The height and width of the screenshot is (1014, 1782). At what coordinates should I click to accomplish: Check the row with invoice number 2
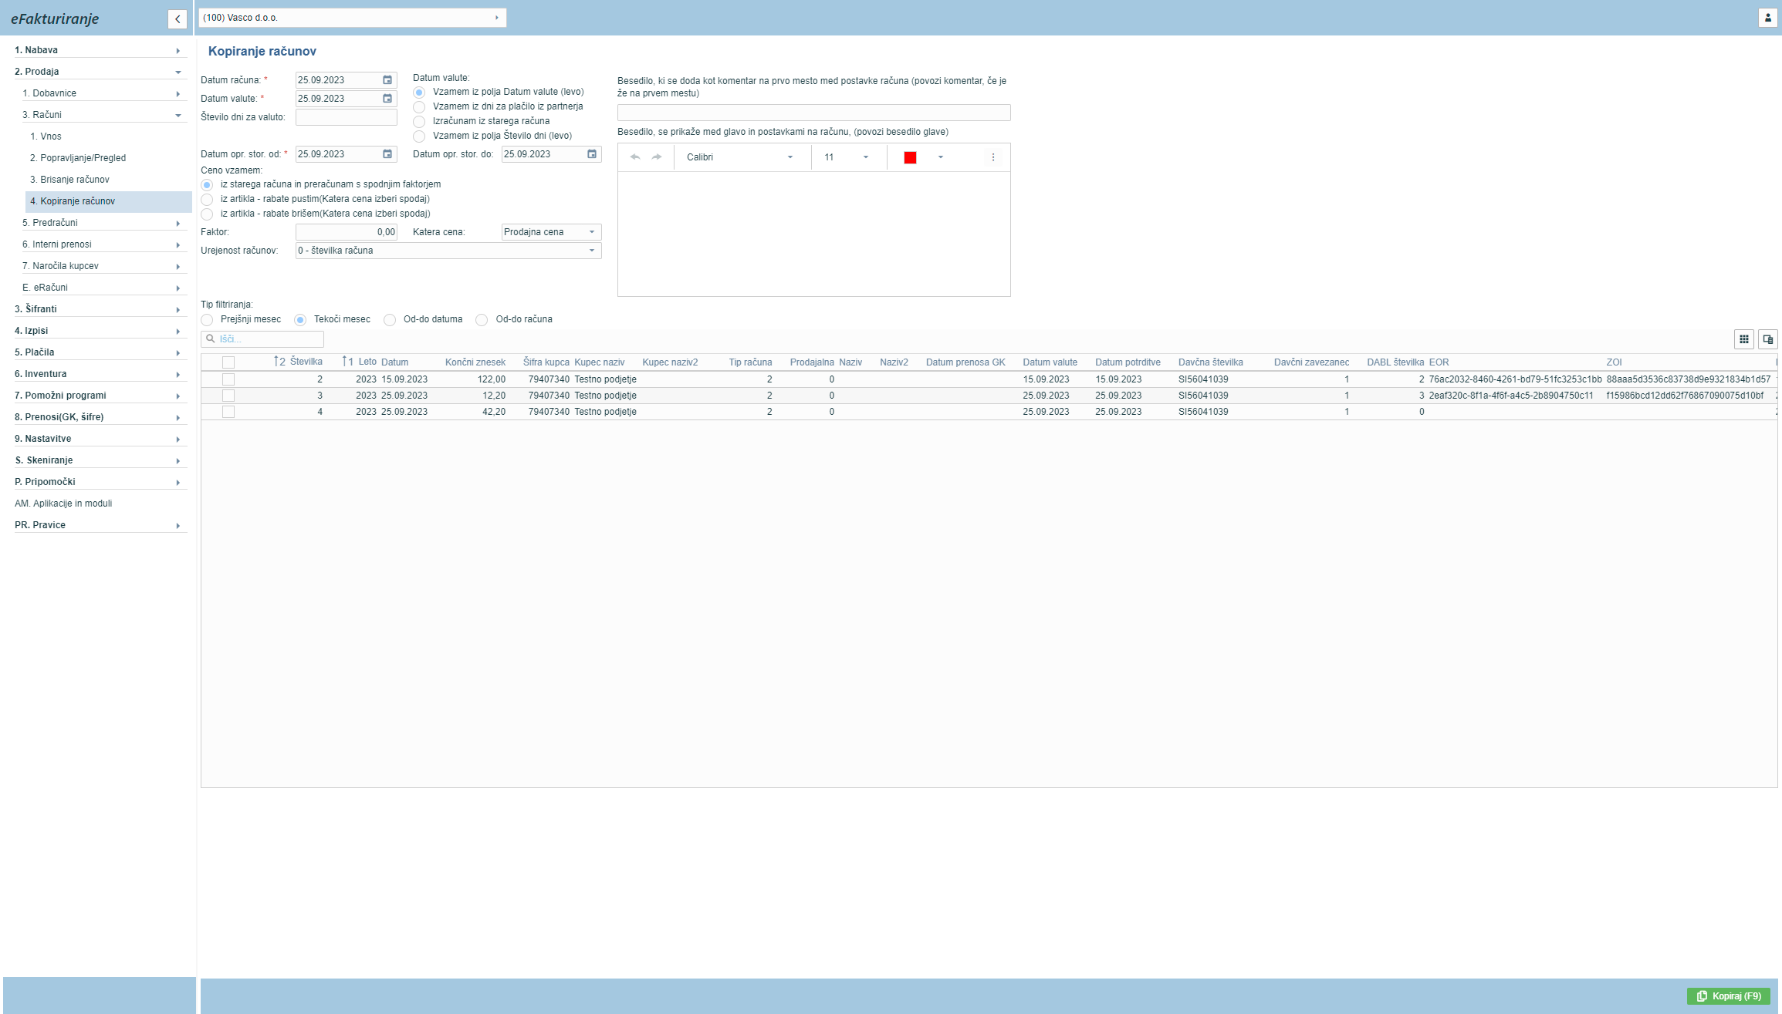228,379
